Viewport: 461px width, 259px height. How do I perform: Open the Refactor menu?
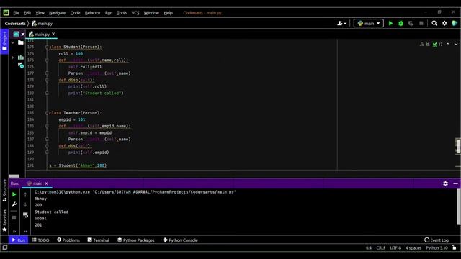[92, 13]
